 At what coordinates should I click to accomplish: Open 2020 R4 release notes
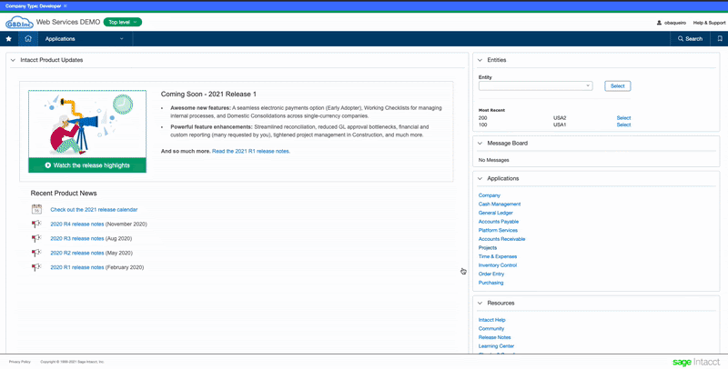click(x=77, y=224)
